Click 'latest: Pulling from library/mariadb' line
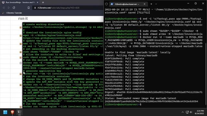The height and width of the screenshot is (116, 207). [x=131, y=55]
